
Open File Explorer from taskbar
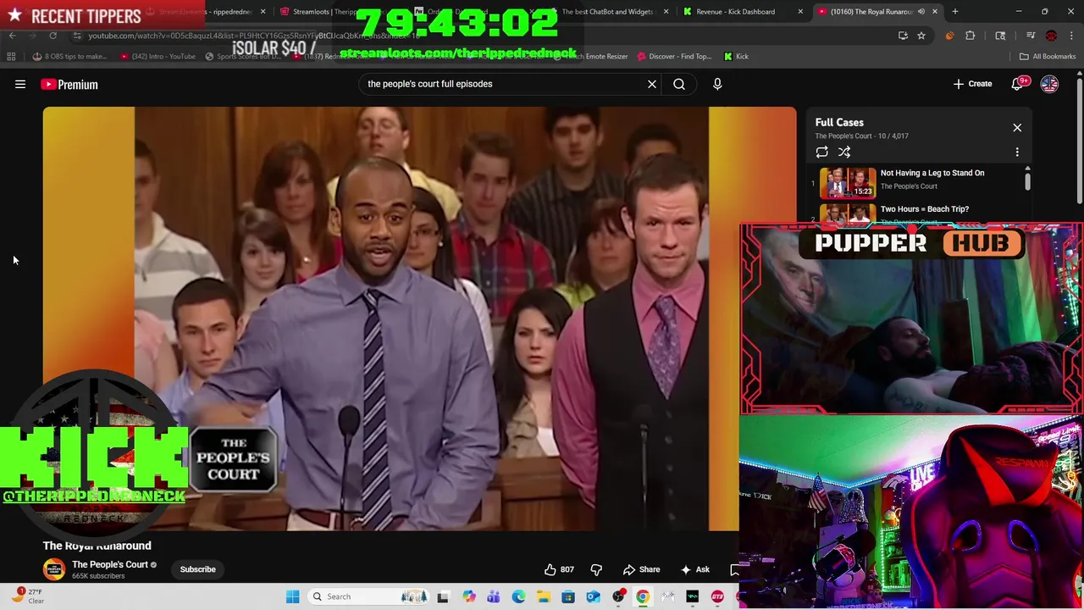543,596
